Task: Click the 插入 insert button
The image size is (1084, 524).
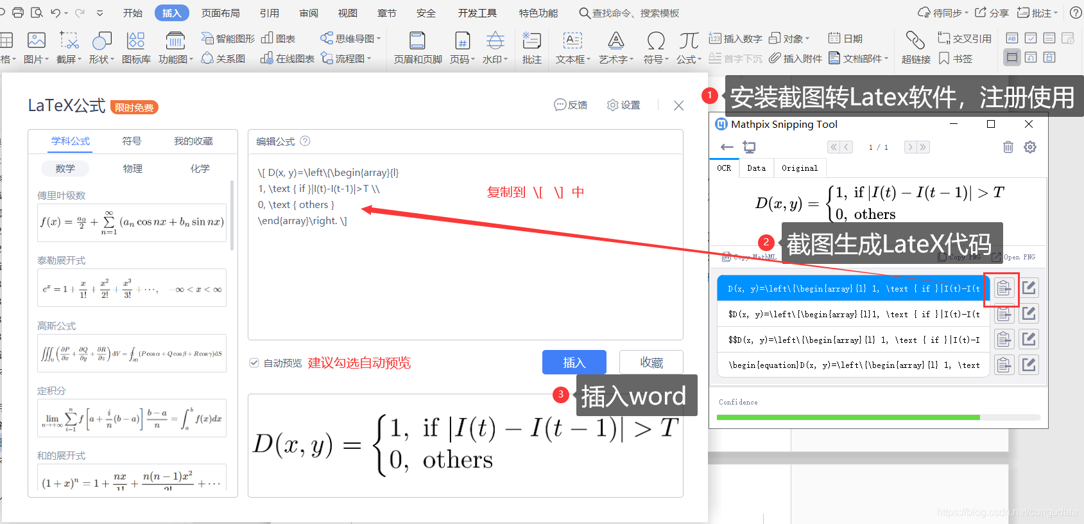Action: click(x=574, y=362)
